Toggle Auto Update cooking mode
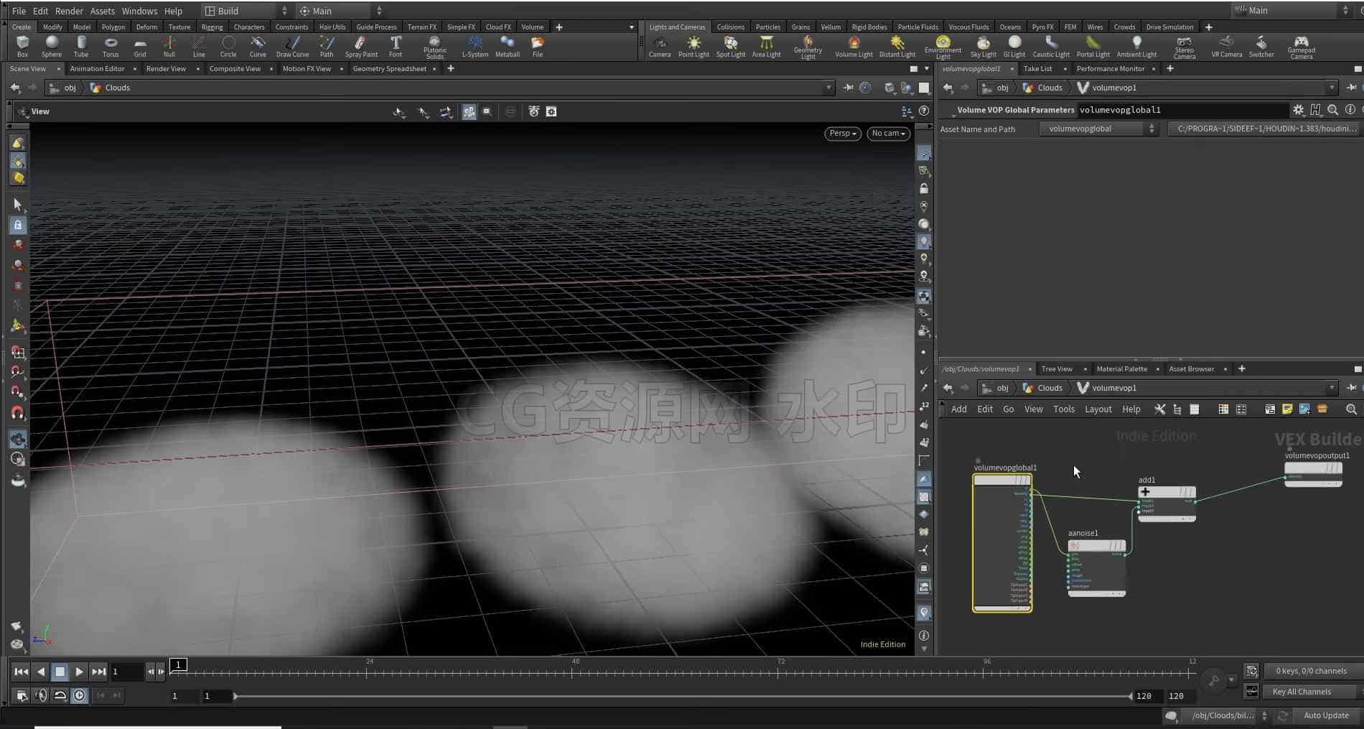 point(1326,715)
